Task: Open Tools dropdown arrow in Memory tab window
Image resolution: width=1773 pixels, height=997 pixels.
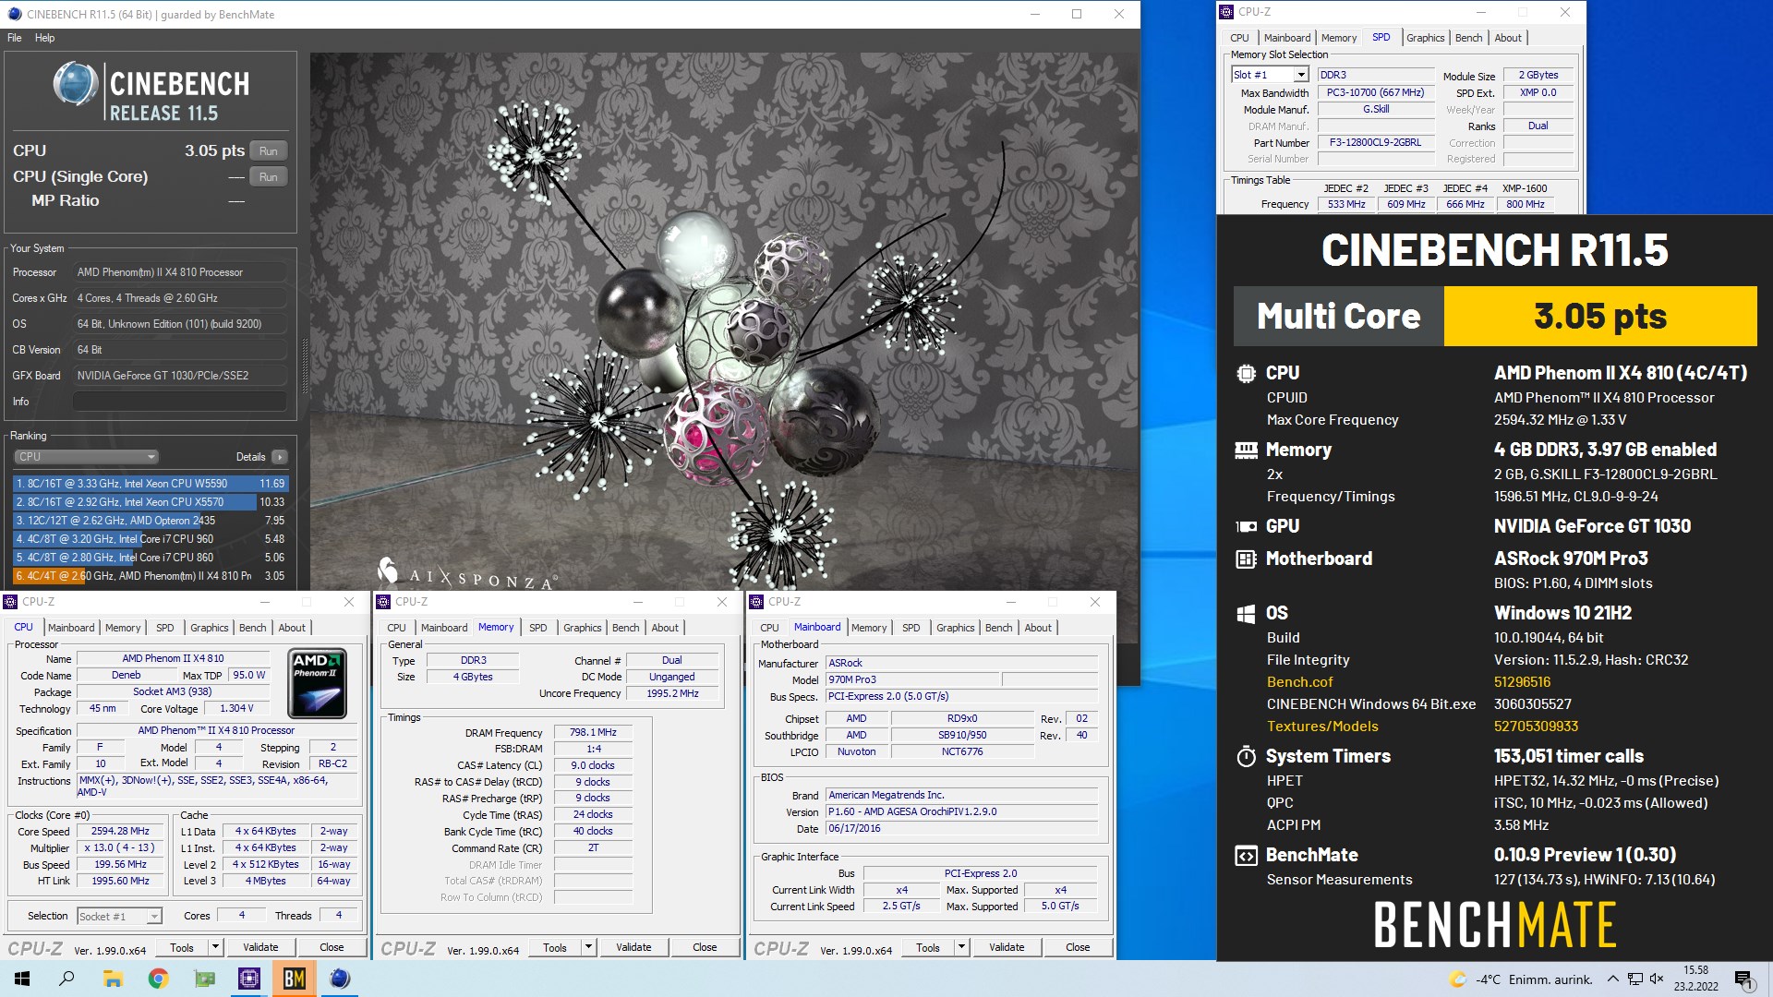Action: point(588,947)
